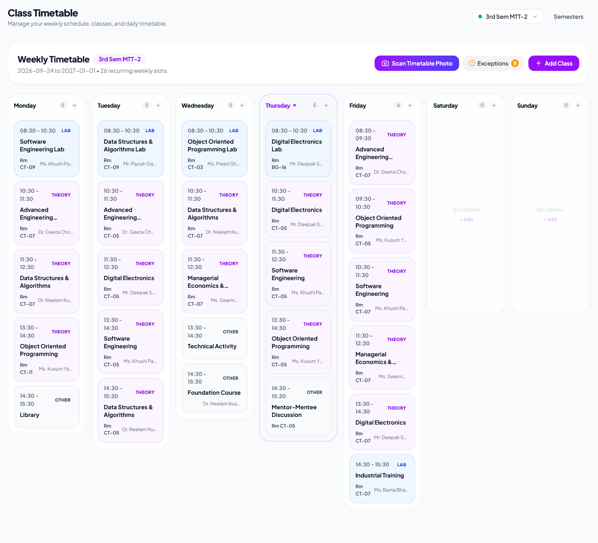This screenshot has width=598, height=543.
Task: Open Monday's Library slot card
Action: pos(47,407)
